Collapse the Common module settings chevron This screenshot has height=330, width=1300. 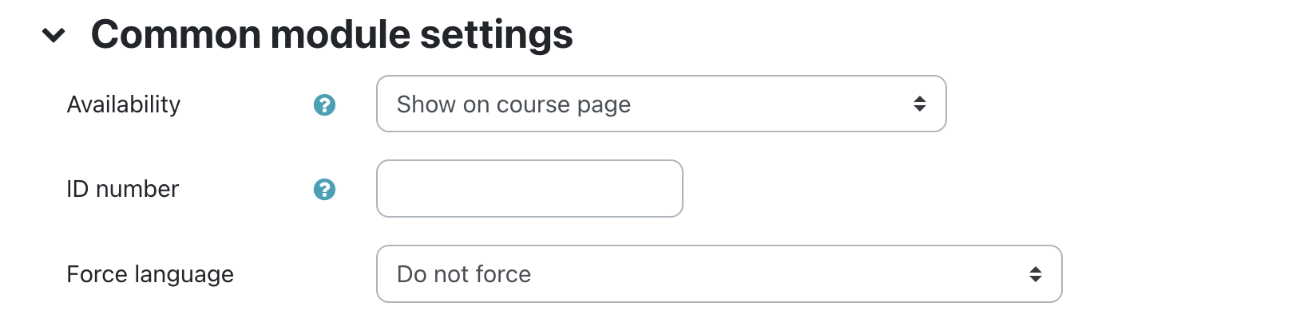click(54, 35)
